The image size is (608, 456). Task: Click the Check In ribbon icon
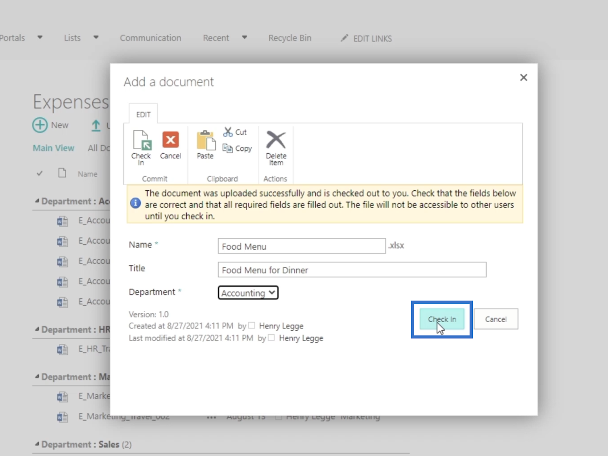point(142,140)
